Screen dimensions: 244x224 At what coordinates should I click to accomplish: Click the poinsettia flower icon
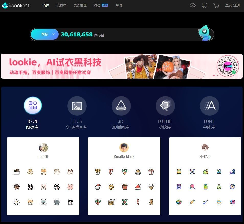click(x=125, y=202)
